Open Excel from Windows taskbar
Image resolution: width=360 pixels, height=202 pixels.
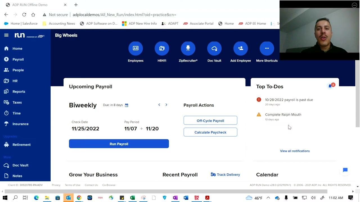point(132,198)
